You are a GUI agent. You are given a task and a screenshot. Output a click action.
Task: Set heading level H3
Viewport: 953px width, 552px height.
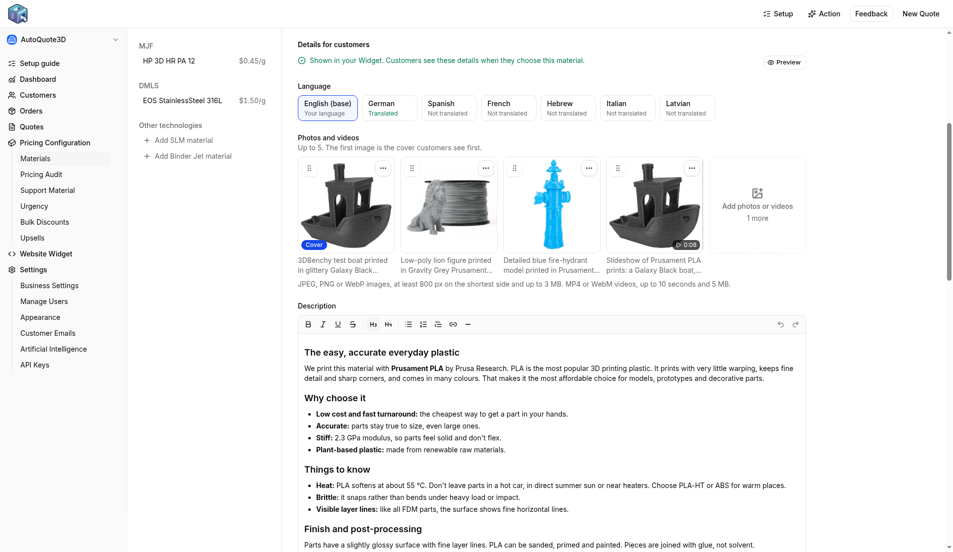click(373, 324)
